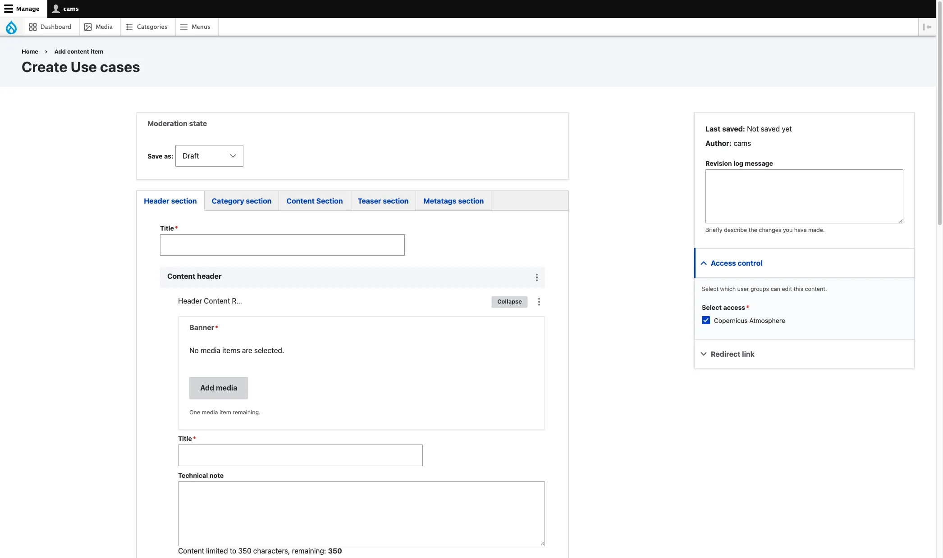
Task: Click the 'Content limited to 350 characters' counter
Action: 260,551
